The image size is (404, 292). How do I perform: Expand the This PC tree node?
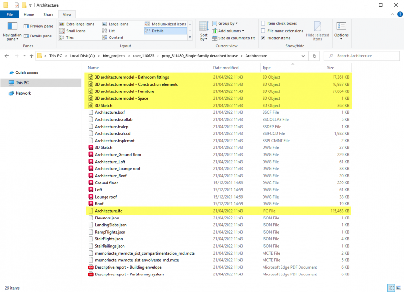pos(4,83)
